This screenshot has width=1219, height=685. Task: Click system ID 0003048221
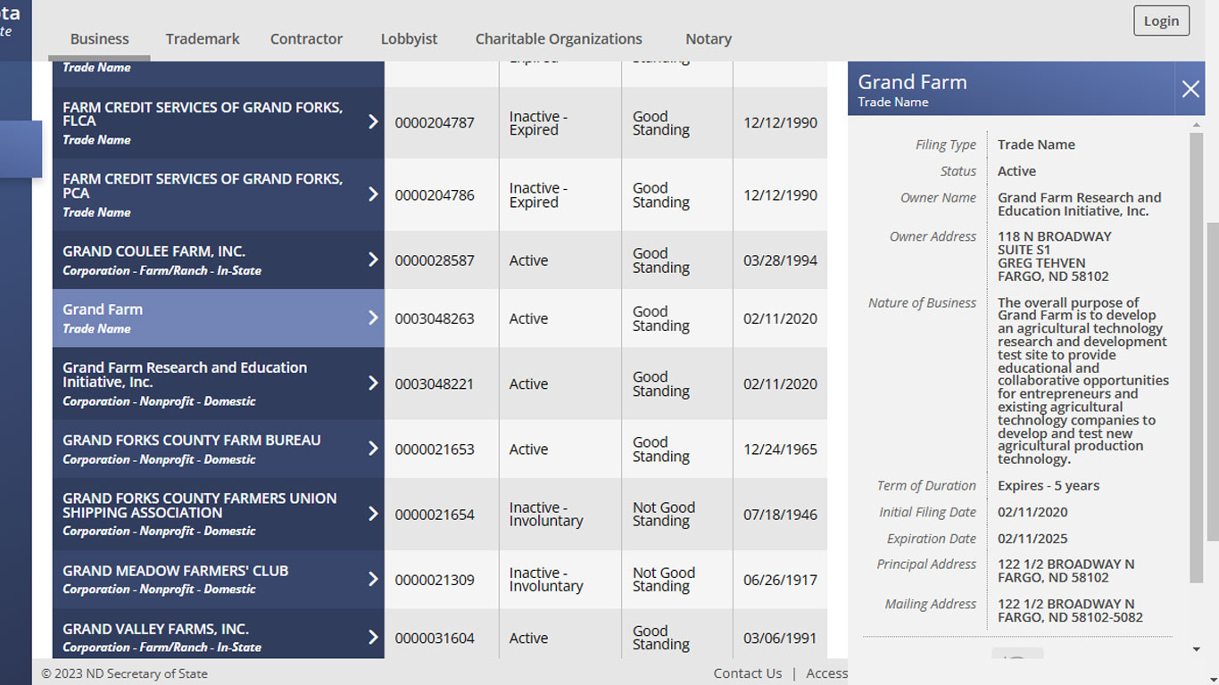click(x=435, y=384)
